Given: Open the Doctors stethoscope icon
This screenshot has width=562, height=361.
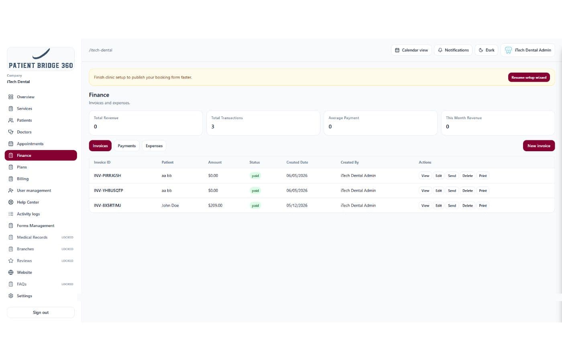Looking at the screenshot, I should point(11,132).
